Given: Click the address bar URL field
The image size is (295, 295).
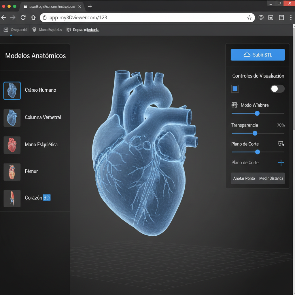Looking at the screenshot, I should pyautogui.click(x=144, y=18).
